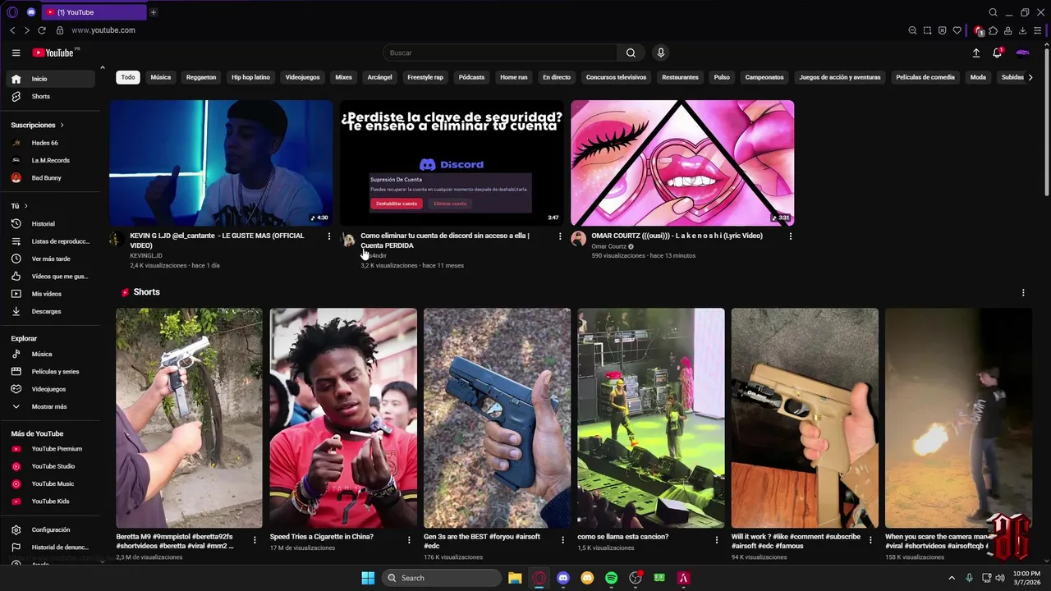Open the snapshot capture icon in address bar
This screenshot has width=1051, height=591.
(927, 30)
